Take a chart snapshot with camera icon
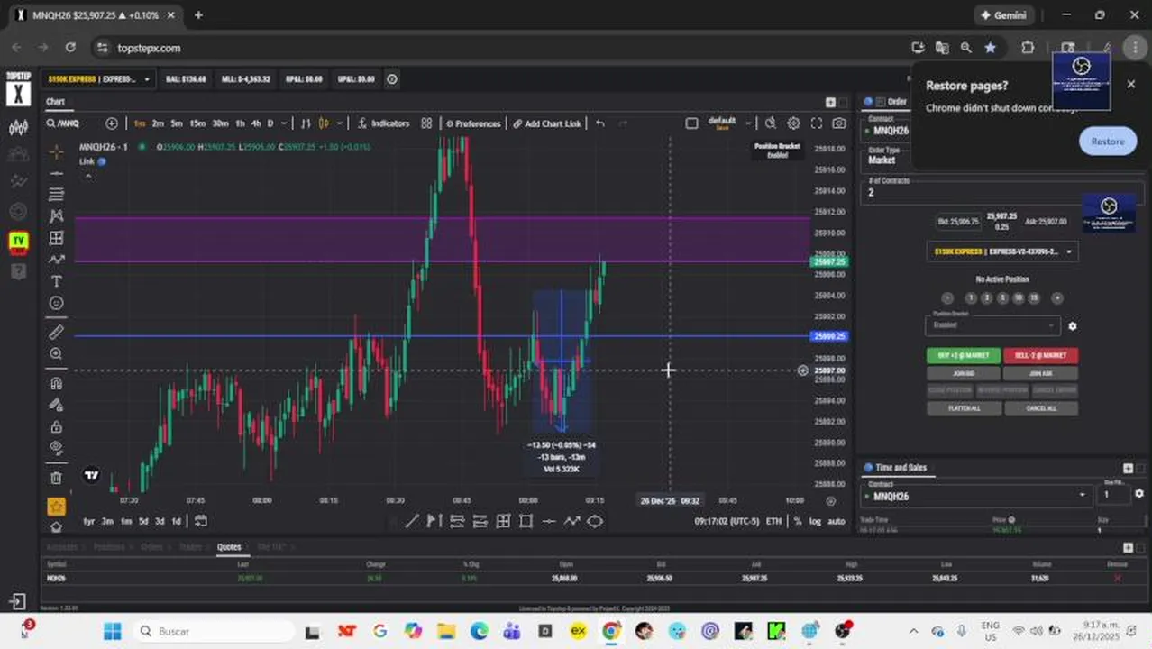1152x649 pixels. pos(839,123)
